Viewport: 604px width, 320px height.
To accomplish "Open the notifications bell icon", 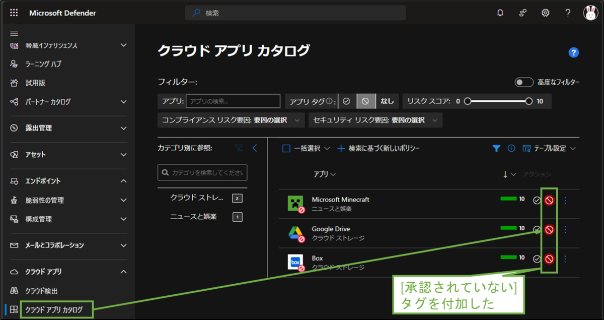I will tap(500, 13).
